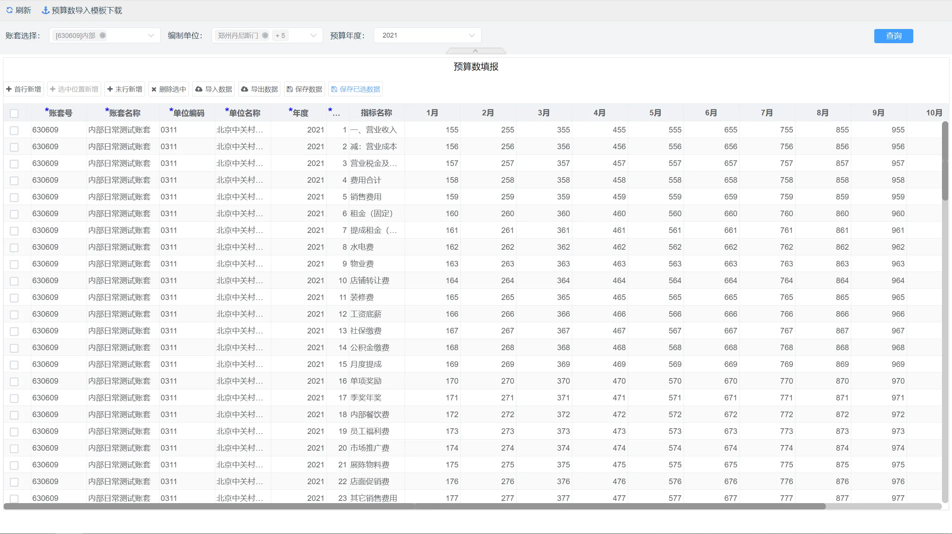Check the row for 水电费
The width and height of the screenshot is (952, 534).
pyautogui.click(x=14, y=247)
